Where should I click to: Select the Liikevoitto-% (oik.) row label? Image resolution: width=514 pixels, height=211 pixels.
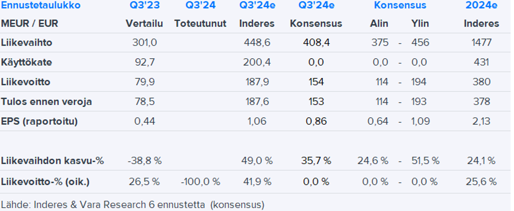pyautogui.click(x=46, y=182)
